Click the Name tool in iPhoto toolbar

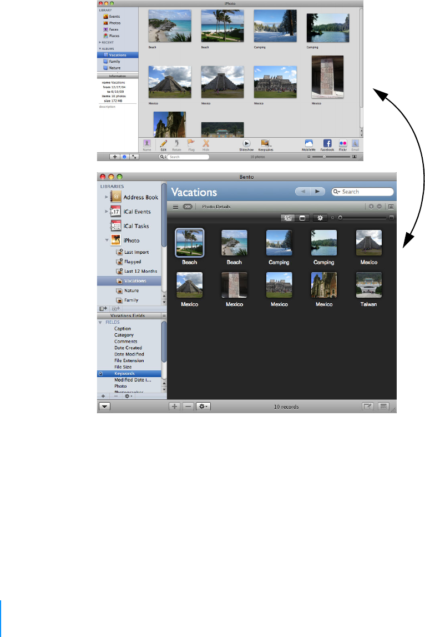[x=147, y=146]
